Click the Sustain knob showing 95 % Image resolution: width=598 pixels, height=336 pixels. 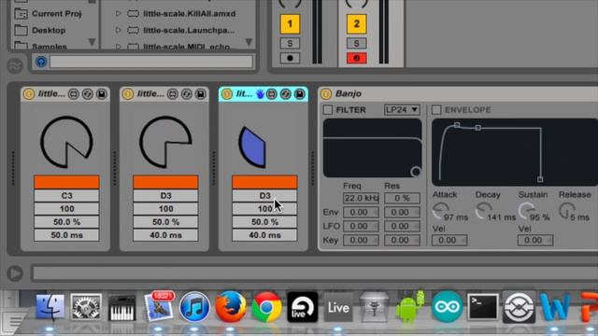[526, 211]
